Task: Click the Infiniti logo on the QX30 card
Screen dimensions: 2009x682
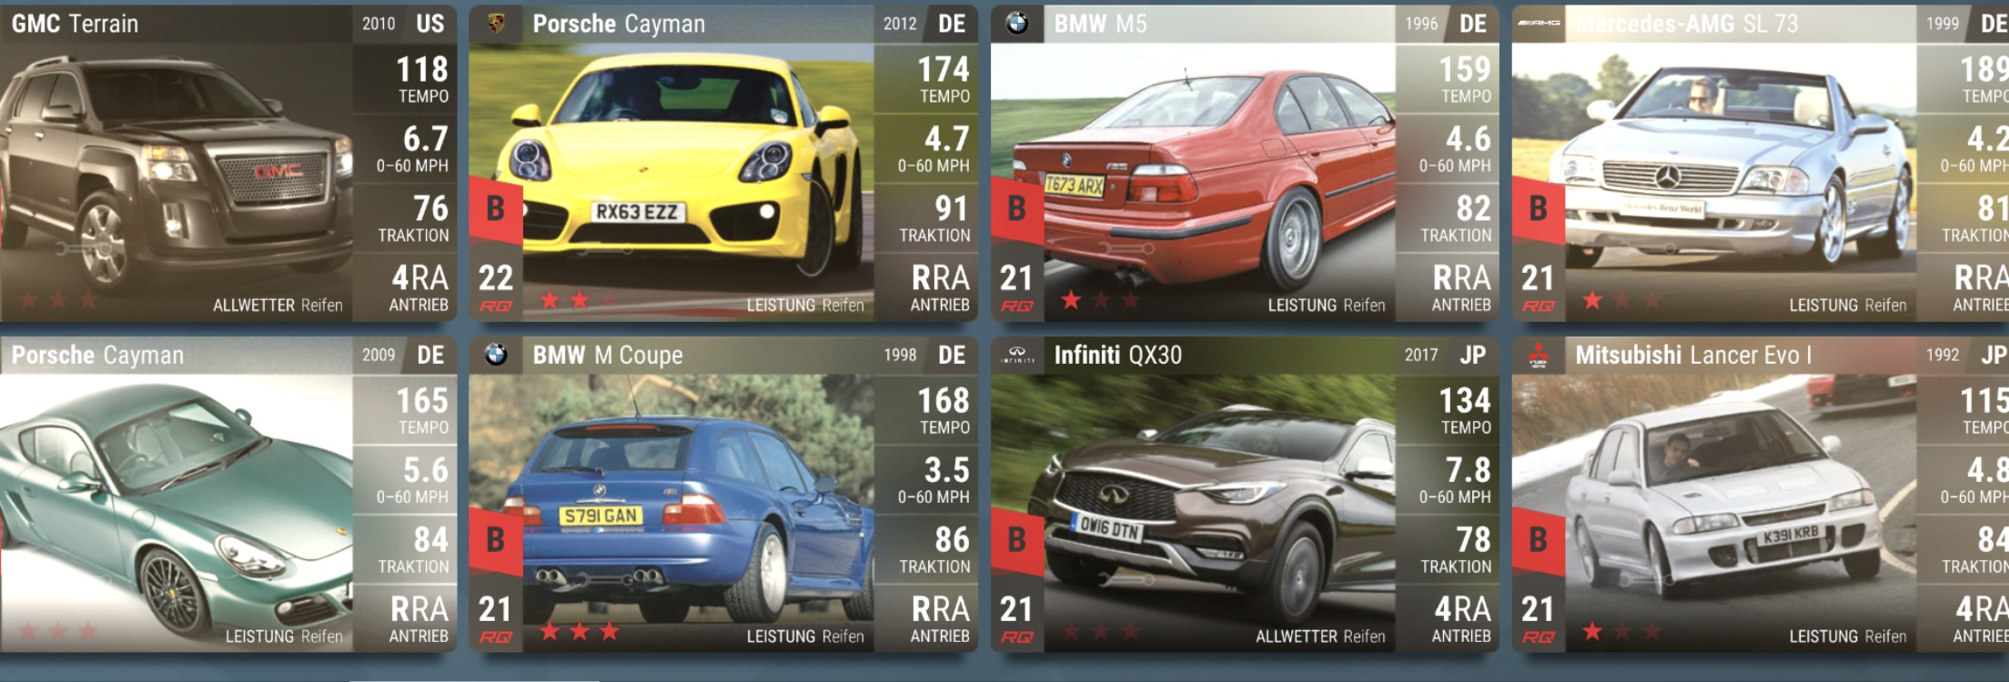Action: click(1017, 356)
